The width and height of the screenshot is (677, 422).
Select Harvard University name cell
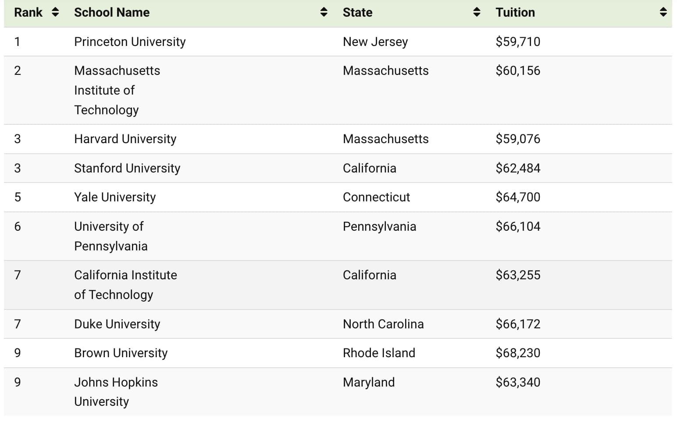click(125, 139)
